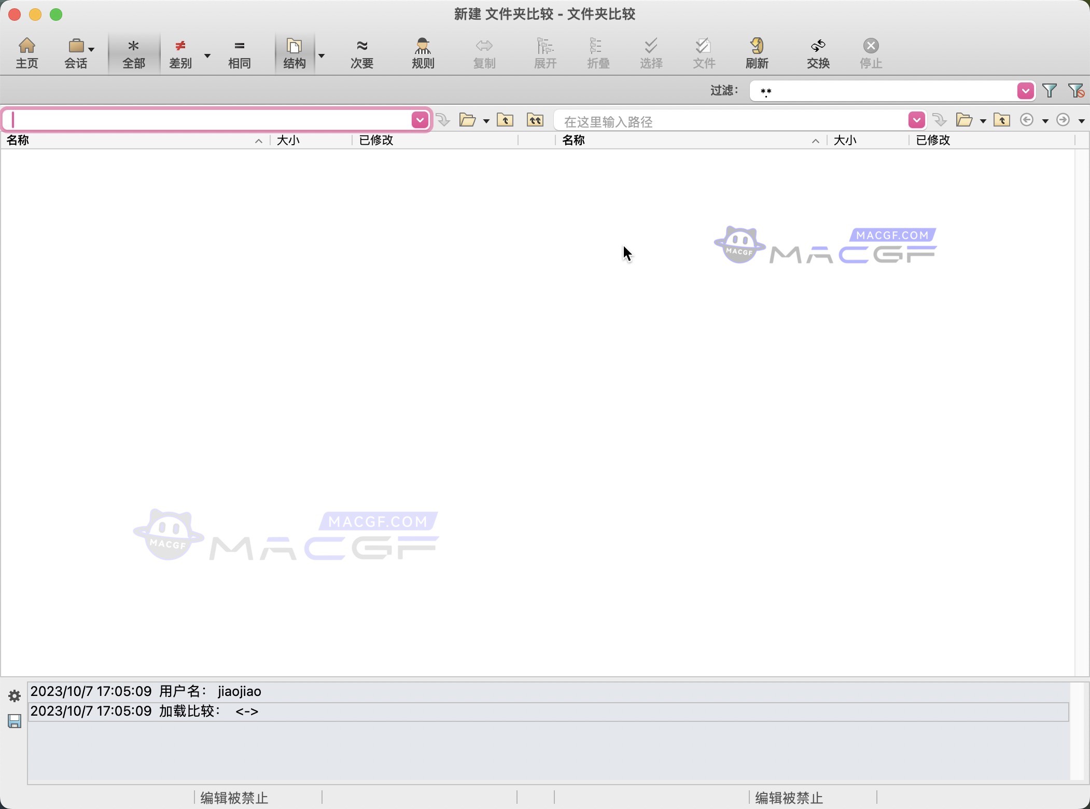The height and width of the screenshot is (809, 1090).
Task: Select the 主页 Home icon
Action: tap(27, 53)
